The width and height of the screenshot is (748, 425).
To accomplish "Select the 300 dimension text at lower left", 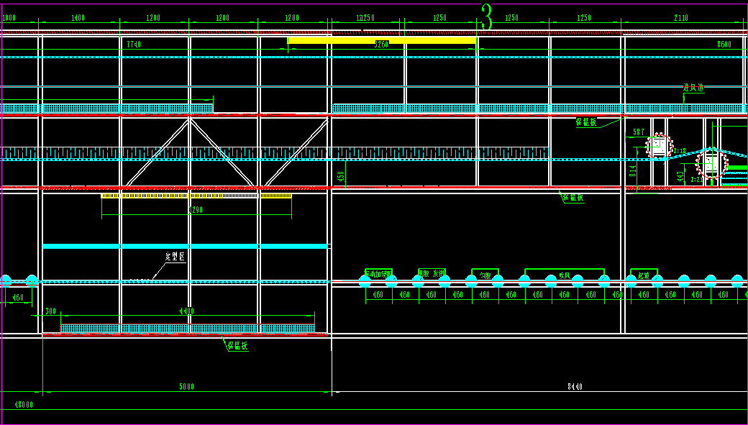I will click(50, 311).
